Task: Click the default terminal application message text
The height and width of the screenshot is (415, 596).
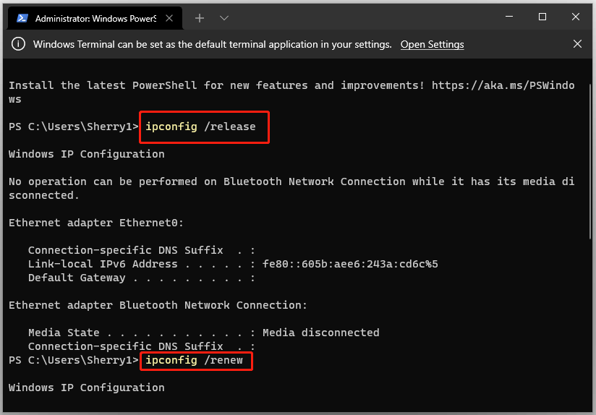Action: pos(212,45)
